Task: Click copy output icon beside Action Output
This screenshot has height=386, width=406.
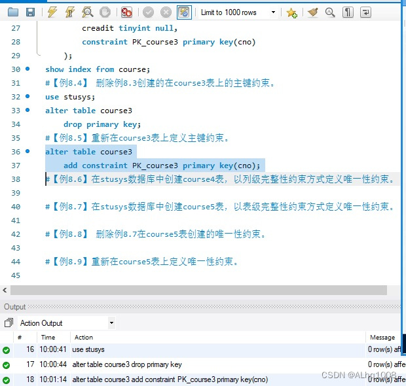Action: tap(9, 323)
